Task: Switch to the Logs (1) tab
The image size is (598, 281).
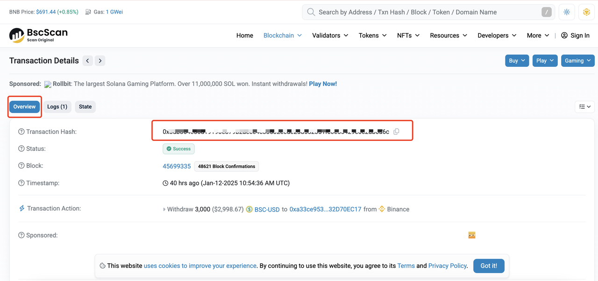Action: pos(57,107)
